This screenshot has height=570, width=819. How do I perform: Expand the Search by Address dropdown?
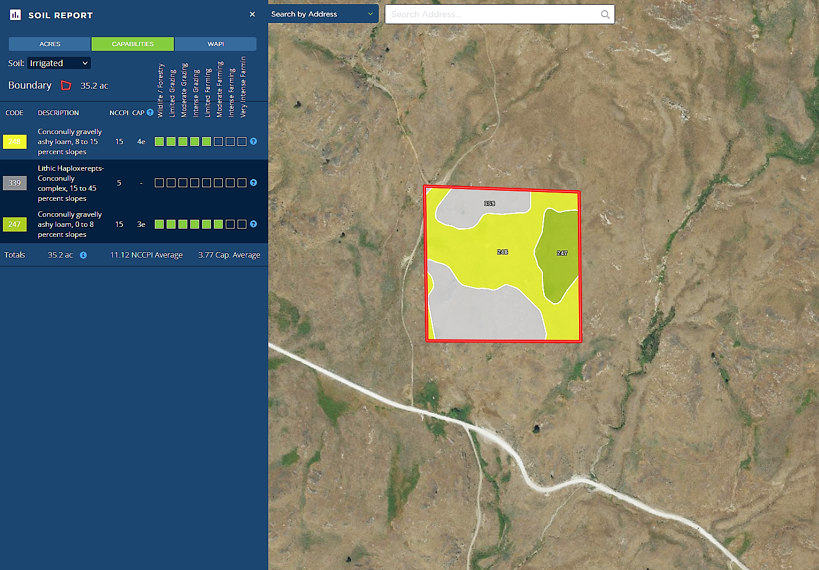(323, 14)
